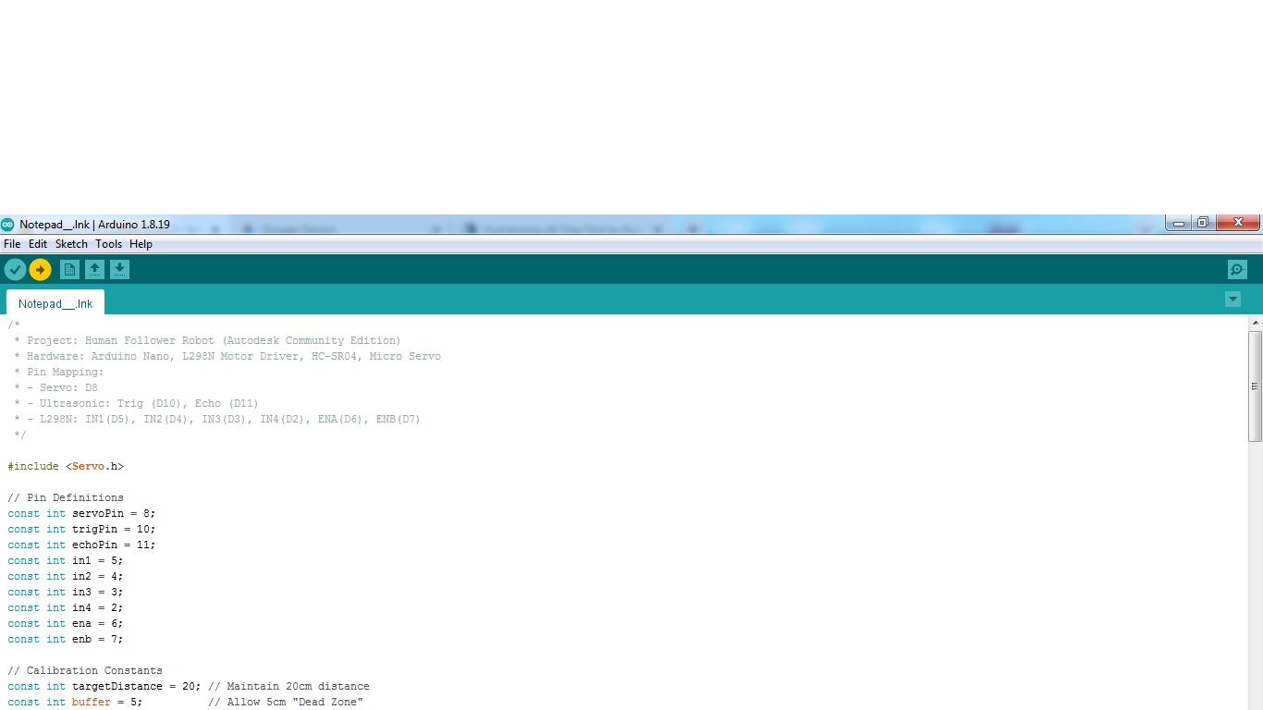The height and width of the screenshot is (710, 1263).
Task: Click the 'const int targetDistance = 20;' line
Action: click(189, 686)
